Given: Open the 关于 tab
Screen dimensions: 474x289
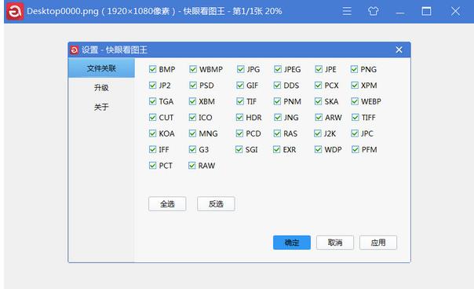Looking at the screenshot, I should click(x=101, y=107).
